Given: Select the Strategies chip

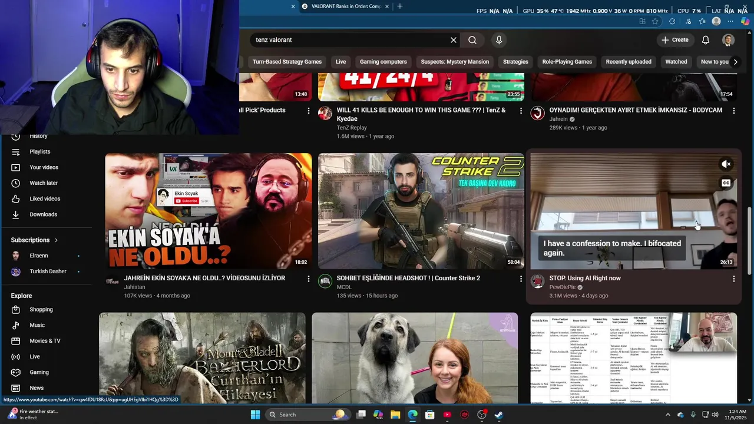Looking at the screenshot, I should pyautogui.click(x=515, y=62).
